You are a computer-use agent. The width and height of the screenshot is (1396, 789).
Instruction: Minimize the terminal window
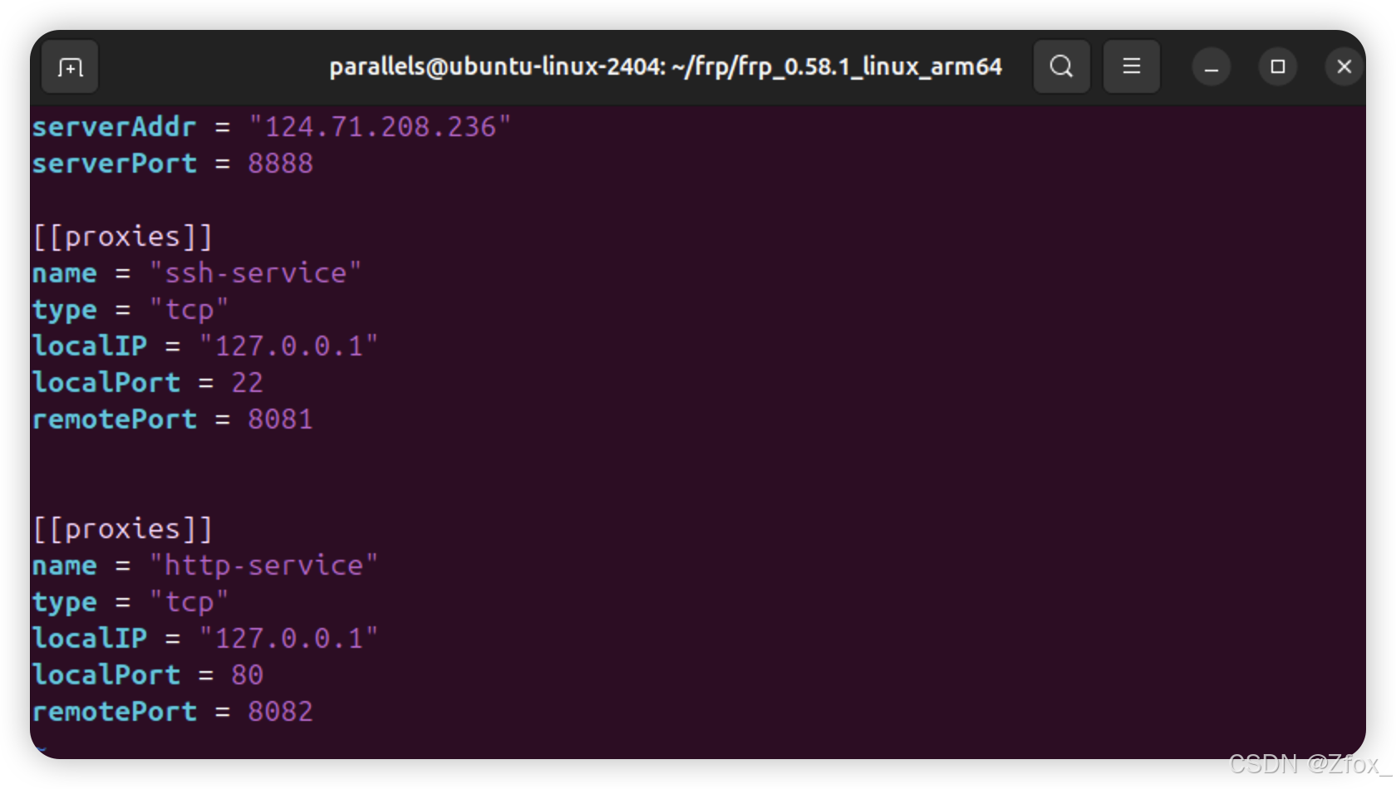pos(1212,66)
